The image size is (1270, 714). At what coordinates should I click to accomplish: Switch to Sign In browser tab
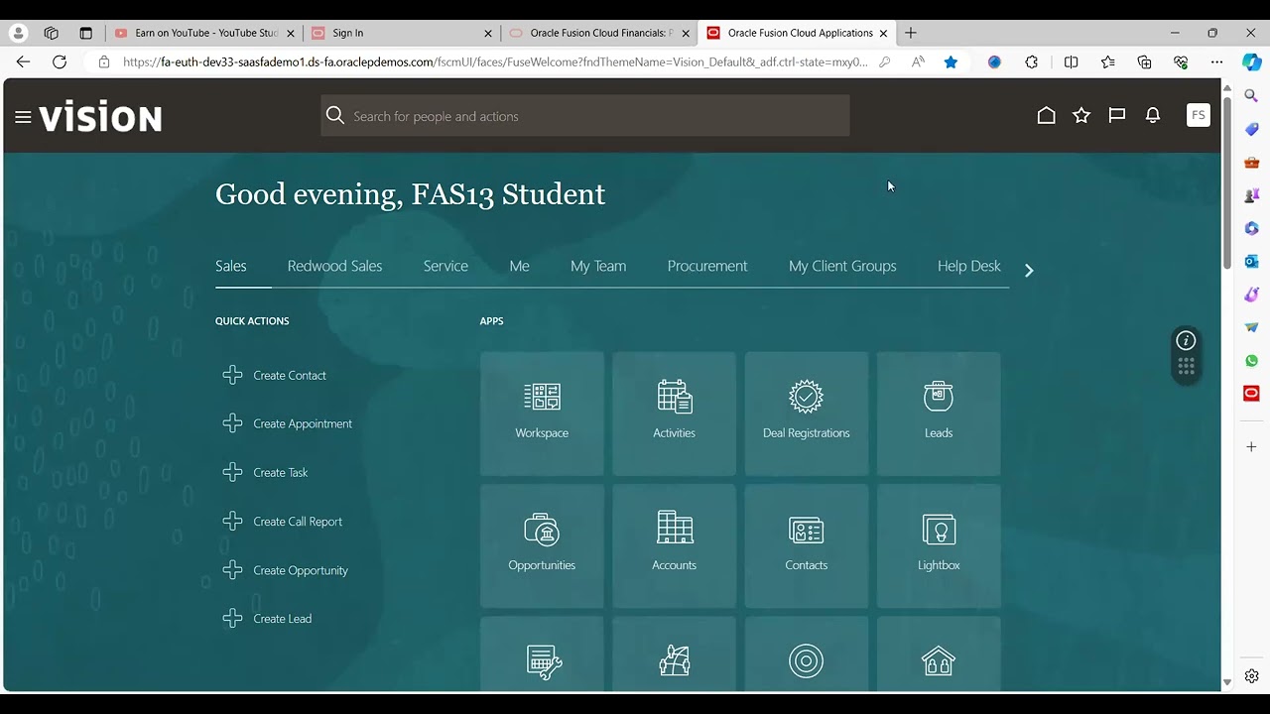[x=401, y=33]
